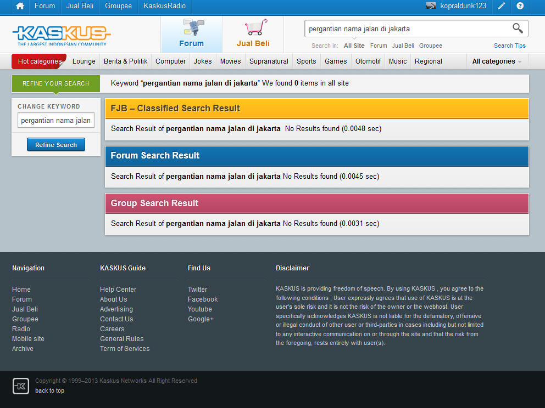Expand the All categories dropdown
Screen dimensions: 545x408
(497, 61)
